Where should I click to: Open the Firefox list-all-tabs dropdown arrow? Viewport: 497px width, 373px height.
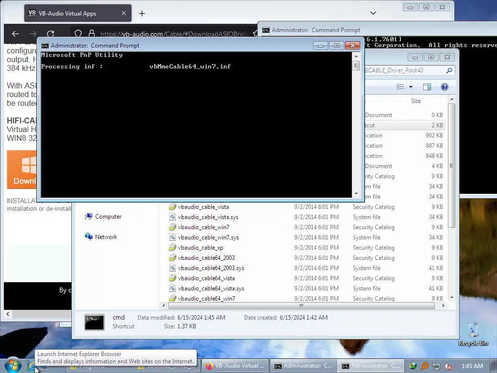pyautogui.click(x=373, y=13)
